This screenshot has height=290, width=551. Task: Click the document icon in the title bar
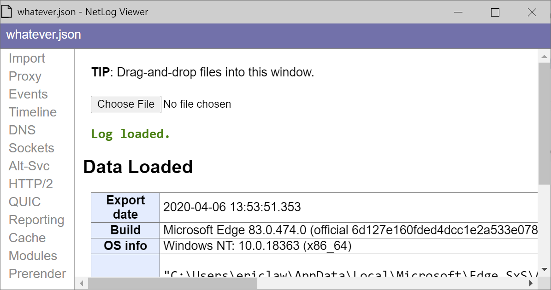[7, 12]
